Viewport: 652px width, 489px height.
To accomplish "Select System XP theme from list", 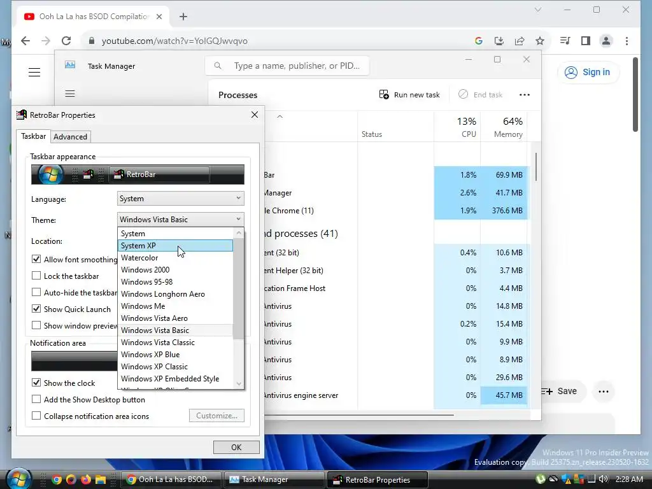I will [176, 245].
